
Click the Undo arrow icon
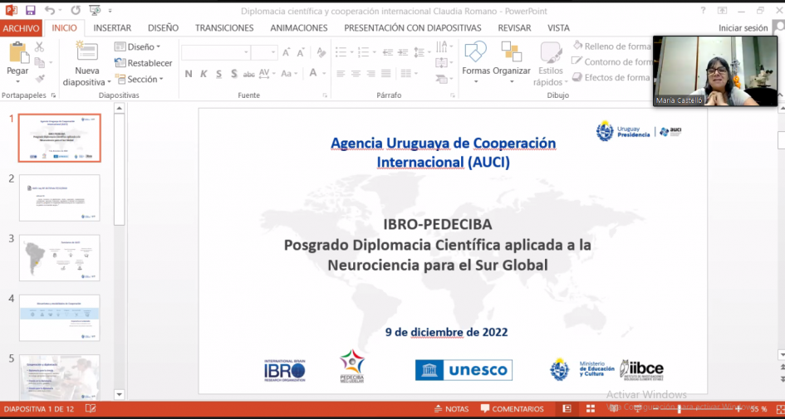(50, 10)
